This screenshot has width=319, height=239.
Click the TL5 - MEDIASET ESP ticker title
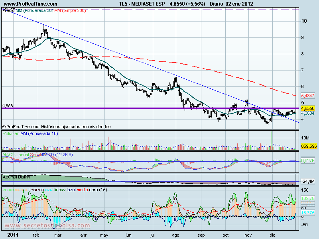(x=142, y=4)
